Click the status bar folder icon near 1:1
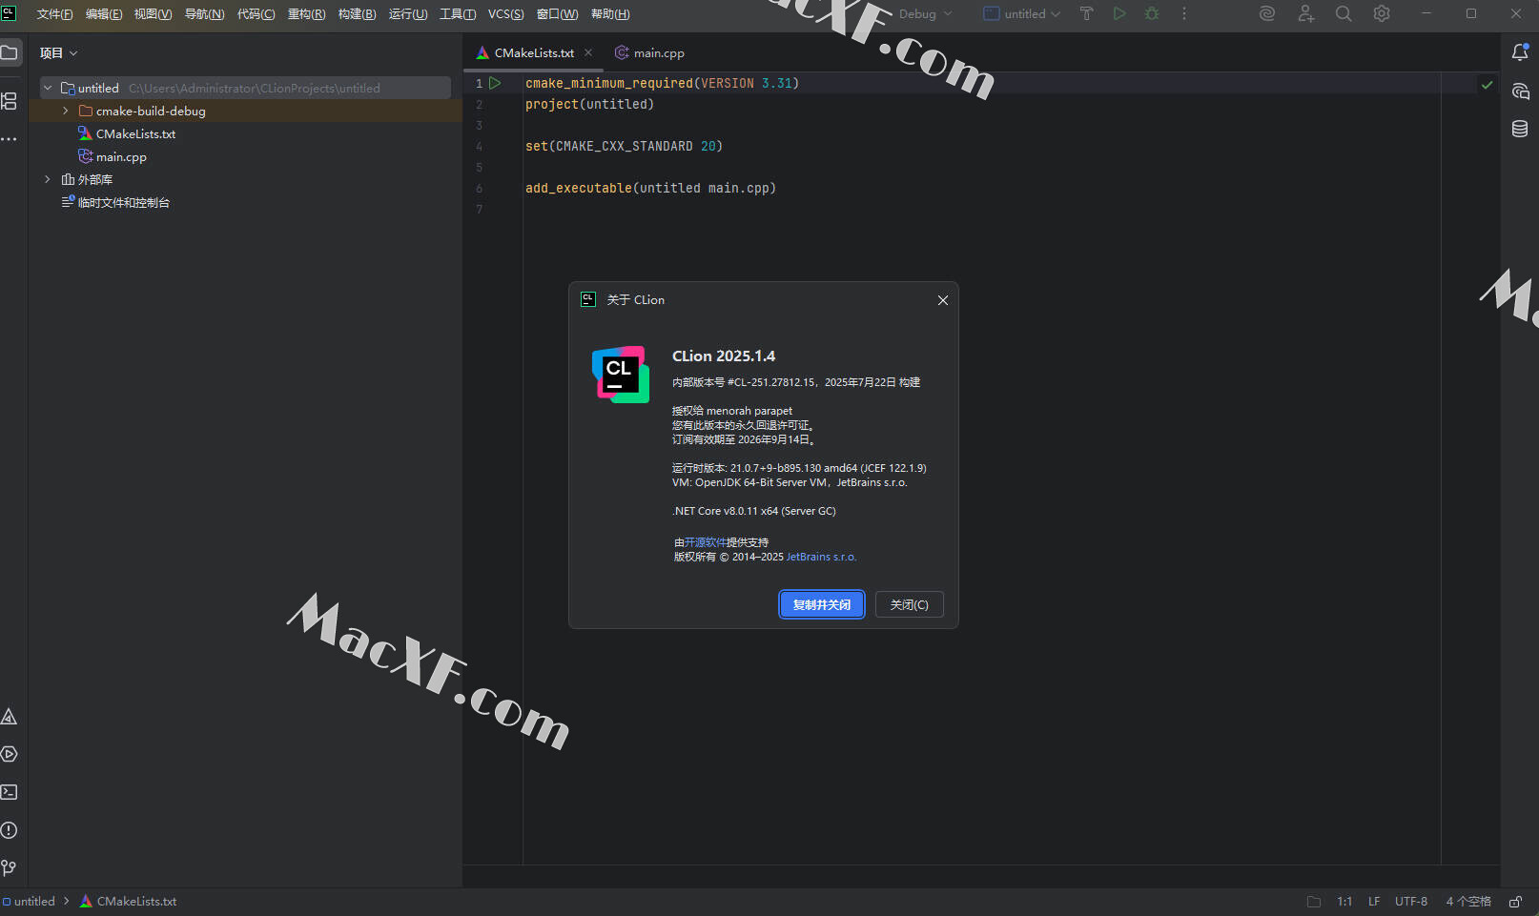This screenshot has height=916, width=1539. click(1314, 902)
